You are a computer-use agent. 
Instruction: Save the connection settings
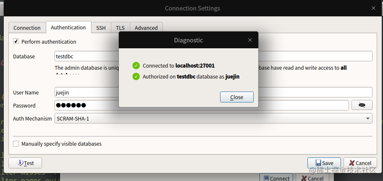click(324, 163)
